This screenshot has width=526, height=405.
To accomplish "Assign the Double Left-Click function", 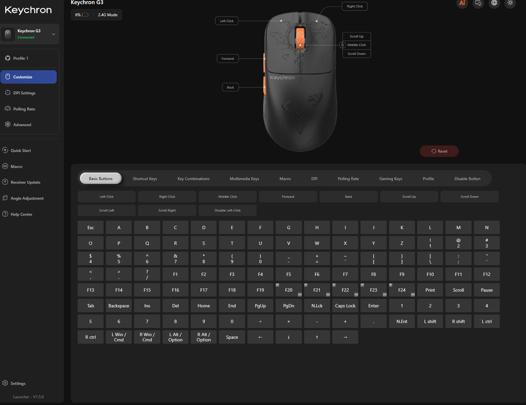I will pos(228,211).
